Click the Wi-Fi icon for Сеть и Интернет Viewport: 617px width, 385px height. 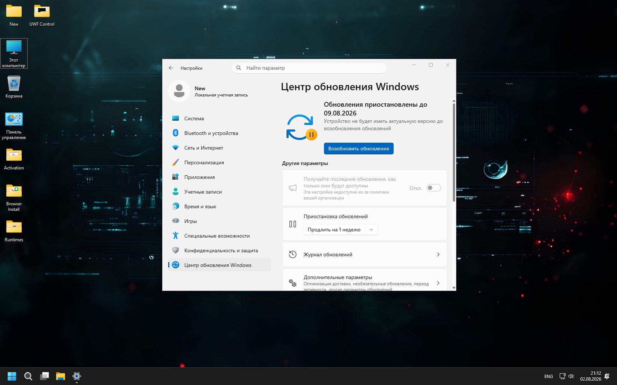pos(176,148)
